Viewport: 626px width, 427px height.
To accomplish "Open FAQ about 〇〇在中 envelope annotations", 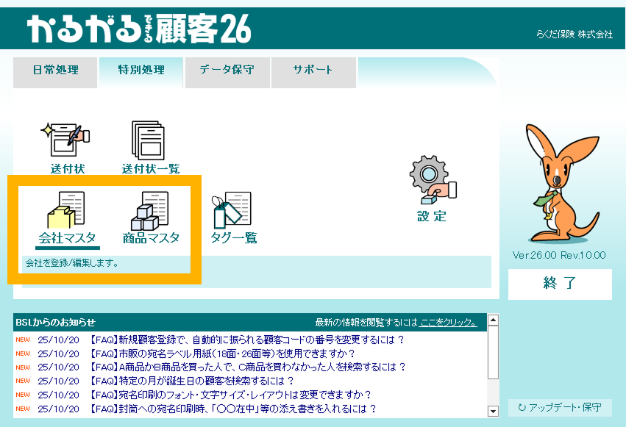I will 232,409.
